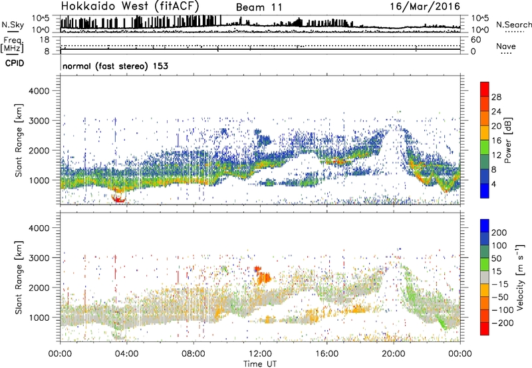Pick the red bottom segment of velocity colorbar
This screenshot has width=532, height=368.
click(x=485, y=329)
